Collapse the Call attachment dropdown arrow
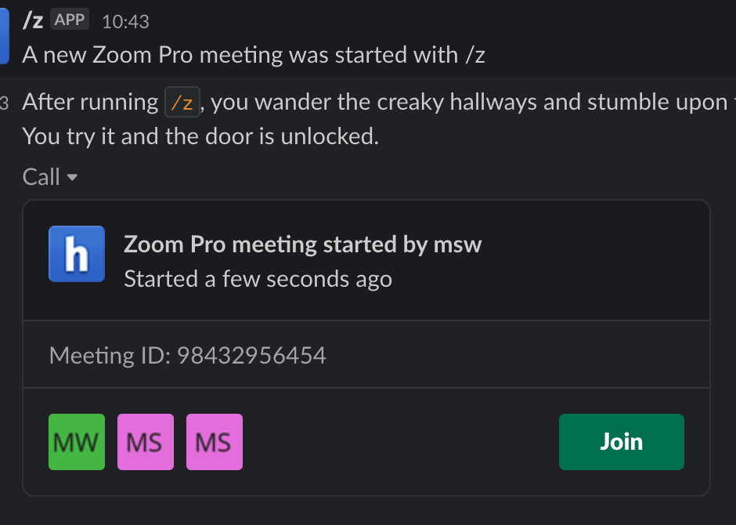Image resolution: width=736 pixels, height=525 pixels. click(x=72, y=178)
